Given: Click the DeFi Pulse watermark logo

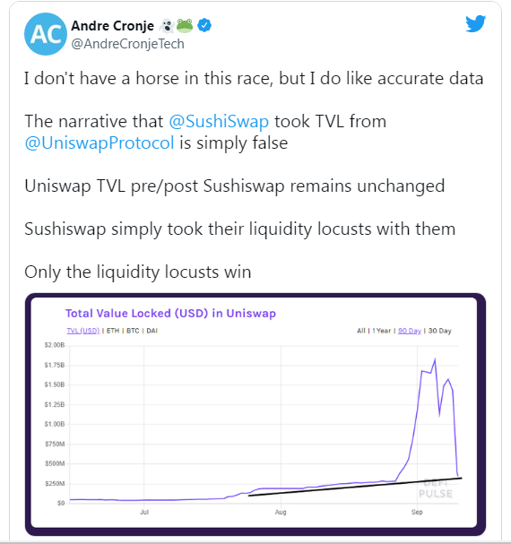Looking at the screenshot, I should [x=436, y=488].
